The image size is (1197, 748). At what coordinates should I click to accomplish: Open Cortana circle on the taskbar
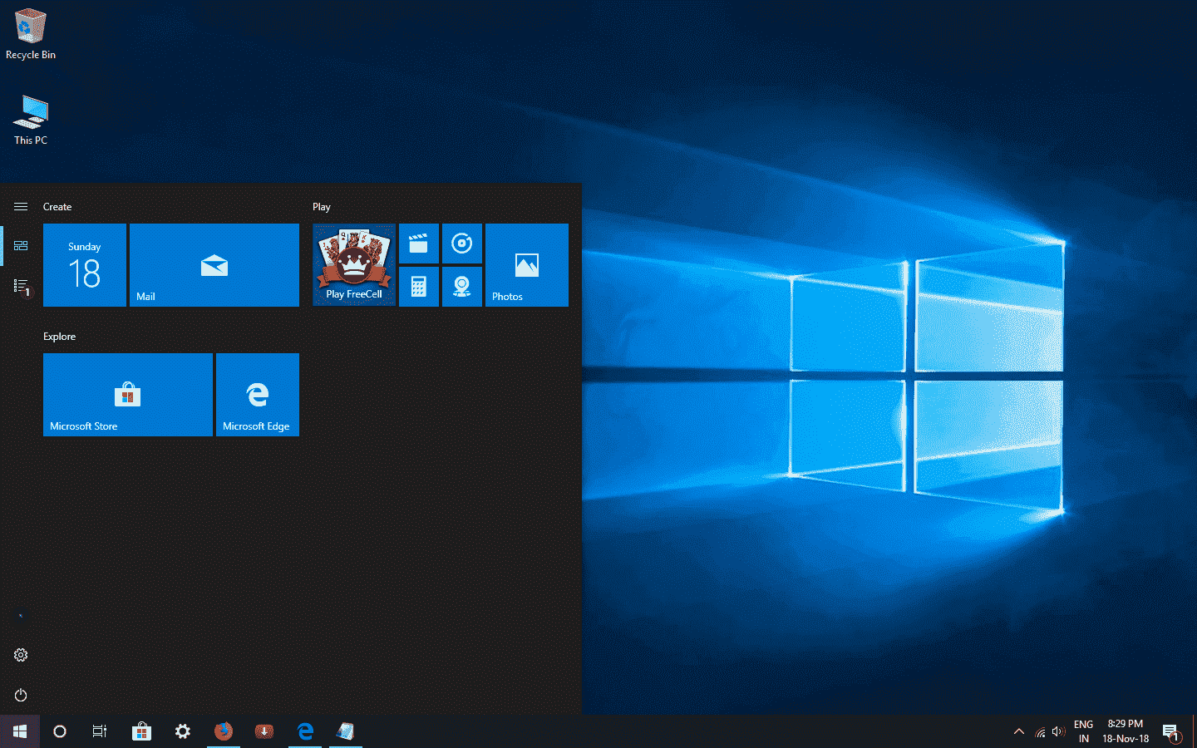coord(60,731)
